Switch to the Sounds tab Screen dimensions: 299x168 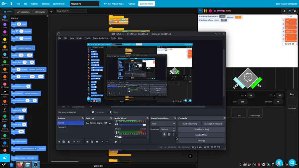(40, 12)
